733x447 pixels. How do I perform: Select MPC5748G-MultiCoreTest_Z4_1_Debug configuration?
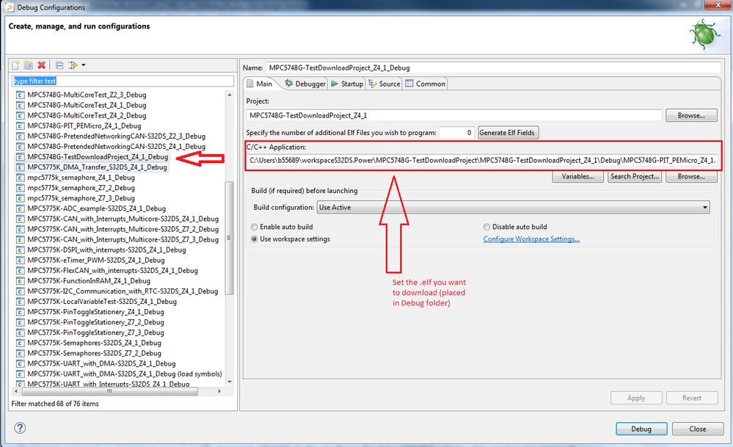click(x=87, y=105)
